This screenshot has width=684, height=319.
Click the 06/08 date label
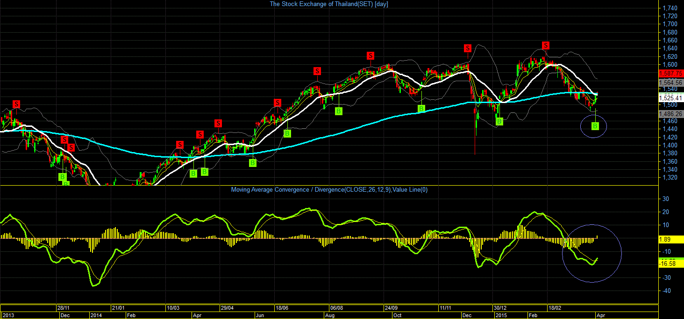(337, 308)
